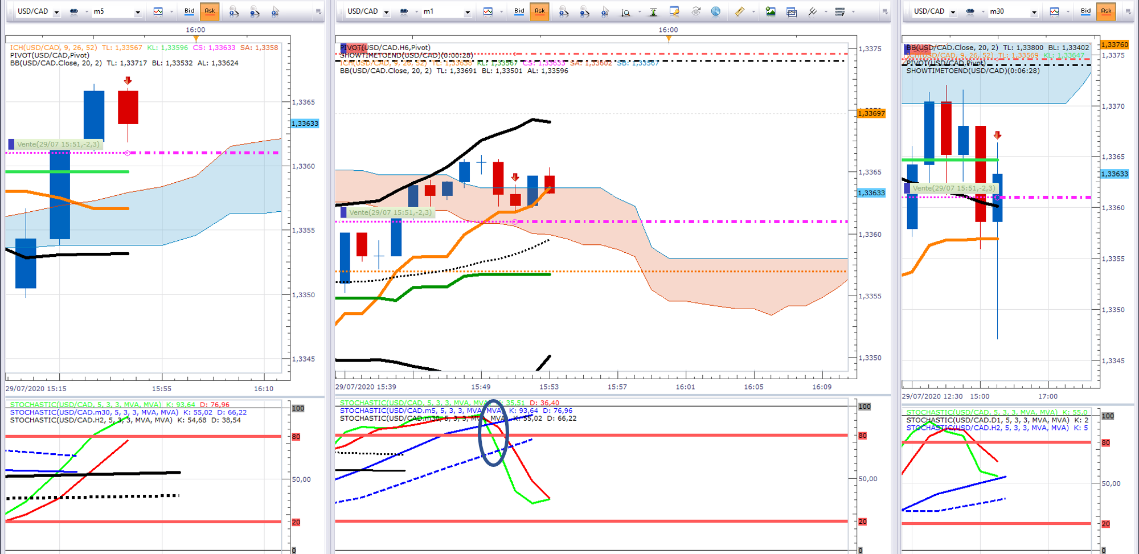The height and width of the screenshot is (554, 1139).
Task: Click Vente order label in m30 chart
Action: 950,188
